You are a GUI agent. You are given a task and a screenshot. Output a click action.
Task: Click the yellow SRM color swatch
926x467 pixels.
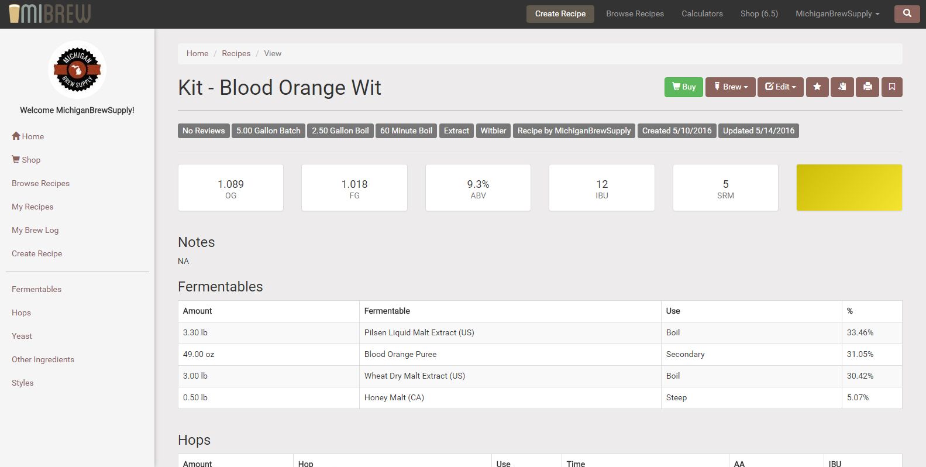[849, 187]
